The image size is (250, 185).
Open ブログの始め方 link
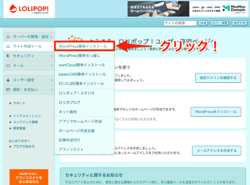pos(24,146)
